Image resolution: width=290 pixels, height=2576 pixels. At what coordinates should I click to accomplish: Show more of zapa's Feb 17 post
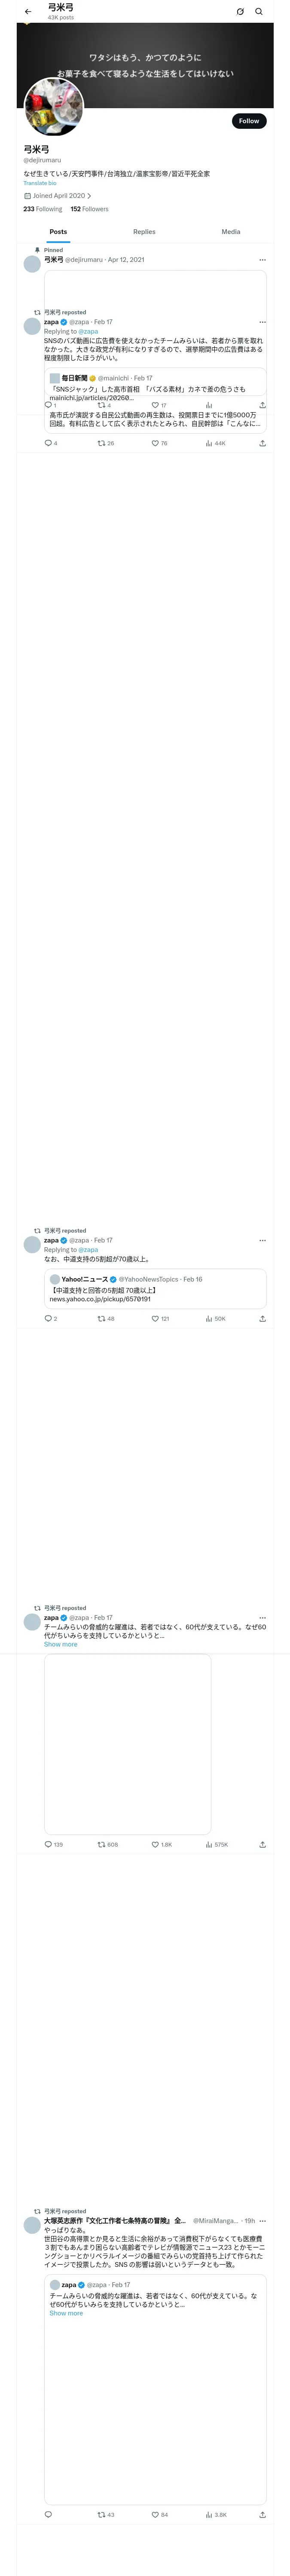[60, 1644]
